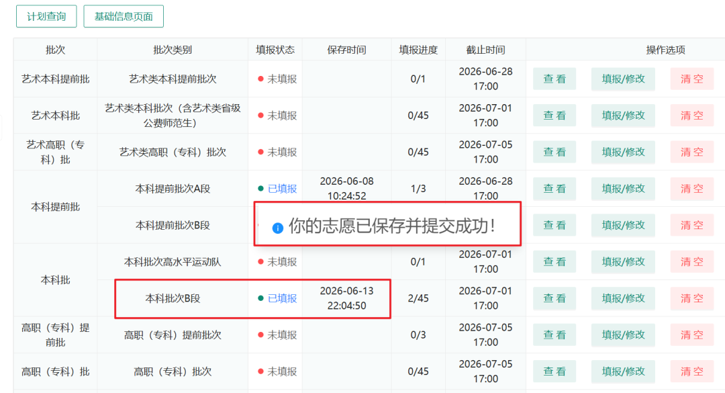Click 查看 for 本科提前批次B段 row
This screenshot has height=393, width=725.
point(554,225)
